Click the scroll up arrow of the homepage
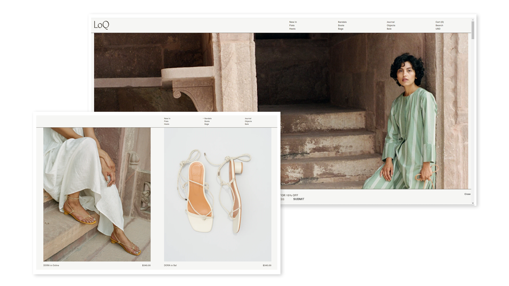 [473, 20]
